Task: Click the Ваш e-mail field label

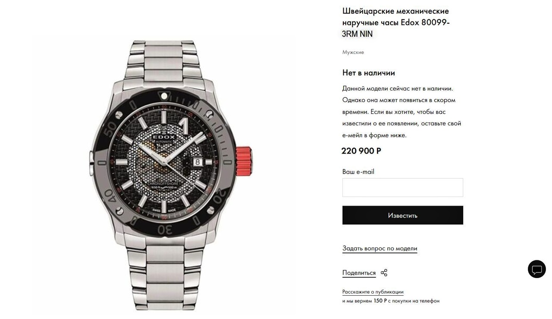Action: pos(358,172)
